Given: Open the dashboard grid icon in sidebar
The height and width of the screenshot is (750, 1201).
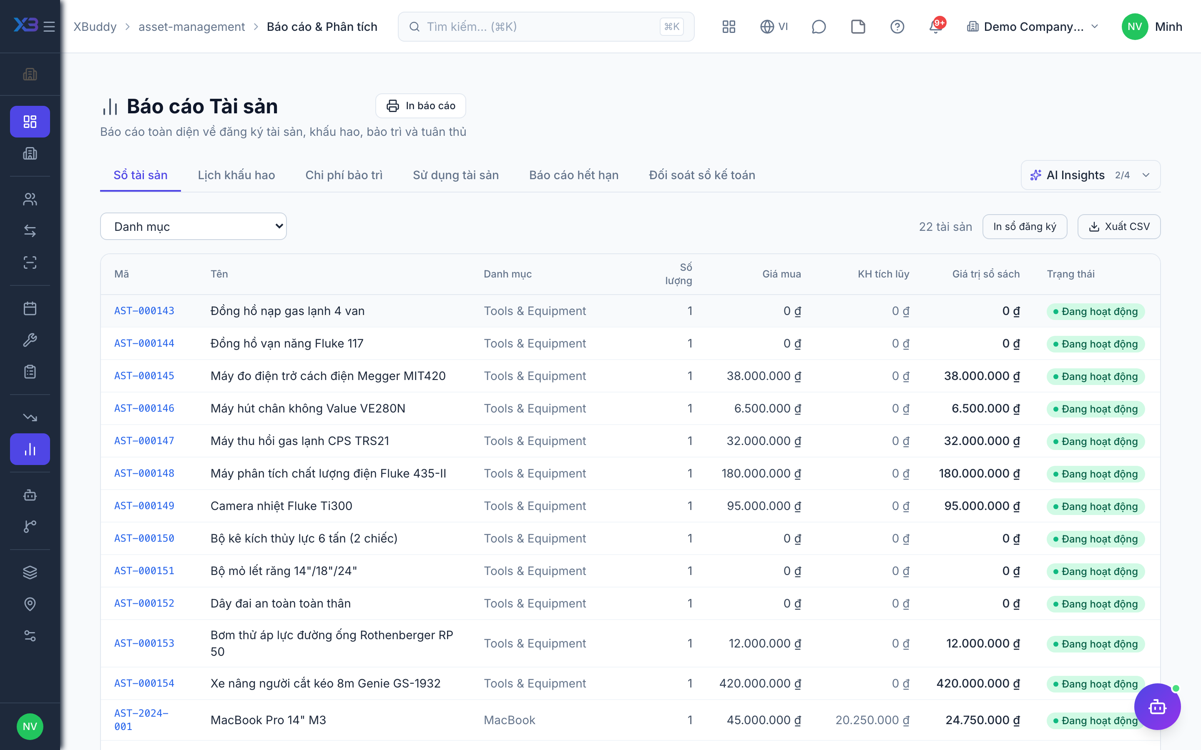Looking at the screenshot, I should tap(30, 122).
